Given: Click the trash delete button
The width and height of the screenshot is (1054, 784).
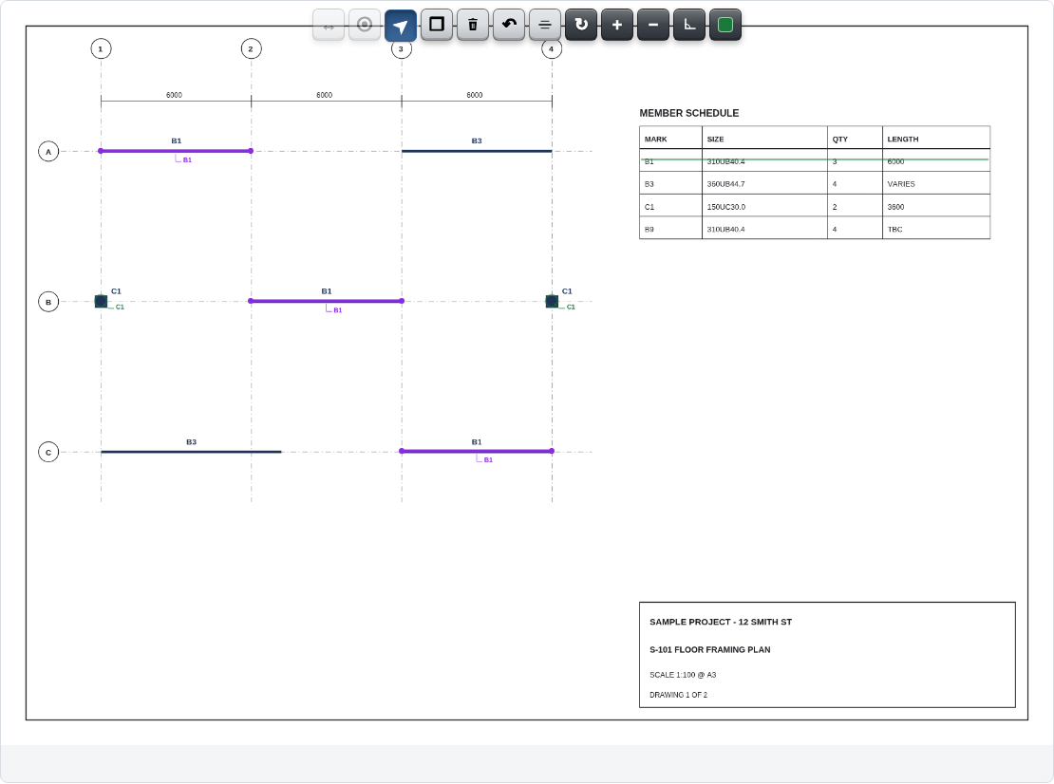Looking at the screenshot, I should [473, 26].
